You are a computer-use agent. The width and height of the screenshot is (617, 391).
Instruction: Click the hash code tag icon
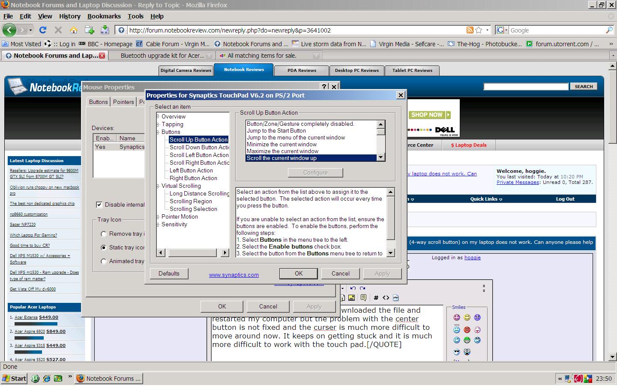coord(376,298)
